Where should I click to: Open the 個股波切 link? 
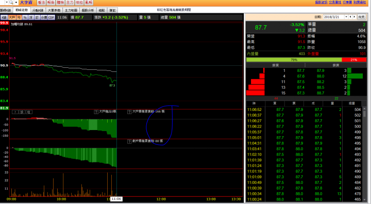pyautogui.click(x=321, y=2)
